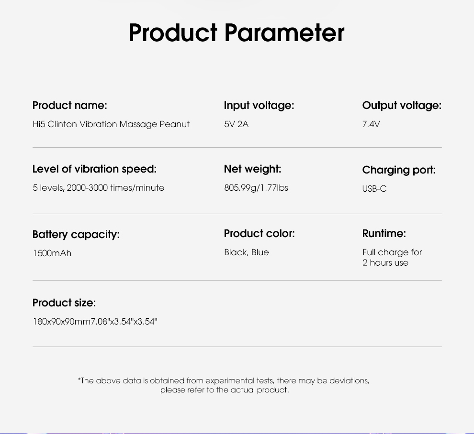Select the Charging port label
474x434 pixels.
(399, 170)
